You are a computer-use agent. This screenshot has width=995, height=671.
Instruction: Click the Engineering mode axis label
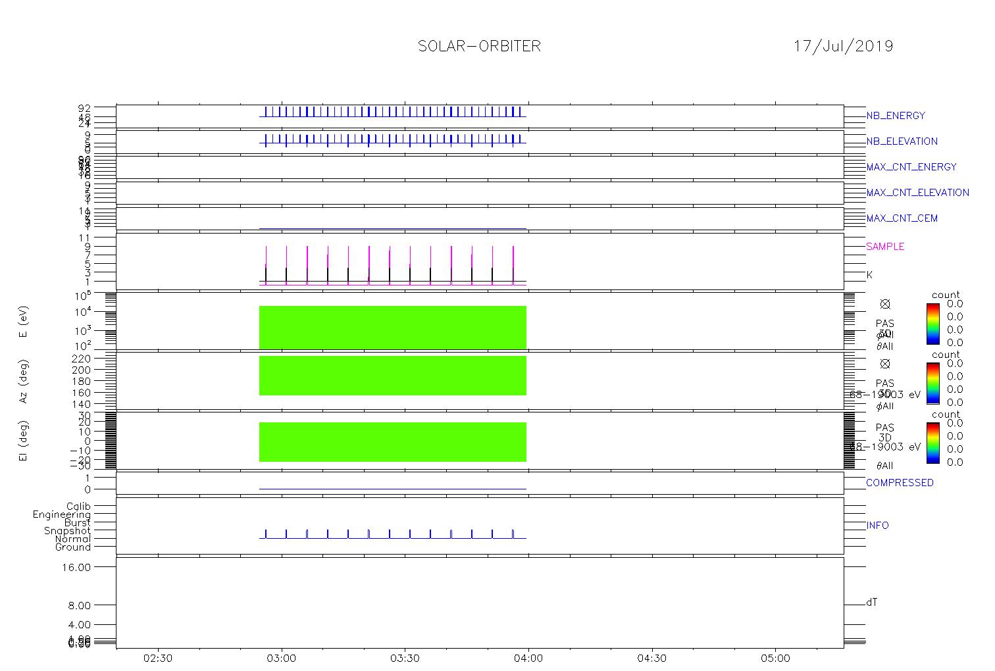coord(62,514)
